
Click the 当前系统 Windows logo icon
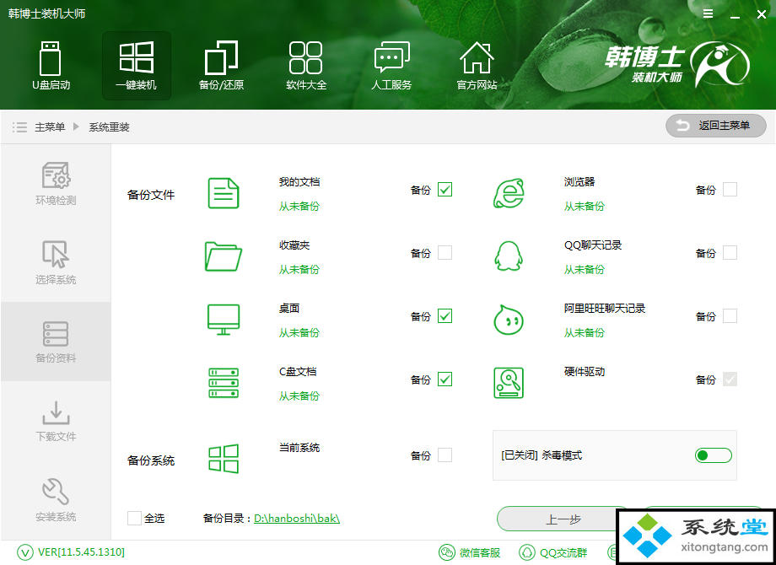click(x=224, y=459)
